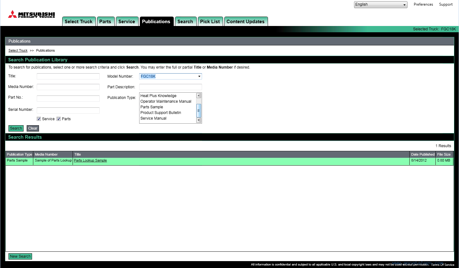Image resolution: width=459 pixels, height=268 pixels.
Task: Click the green Search button
Action: coord(16,128)
